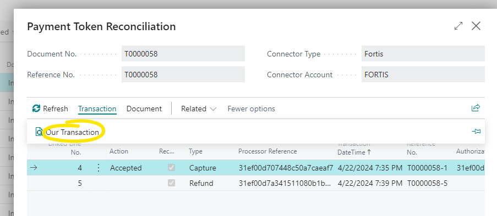Select linked line number 4
The image size is (497, 216).
coord(80,168)
